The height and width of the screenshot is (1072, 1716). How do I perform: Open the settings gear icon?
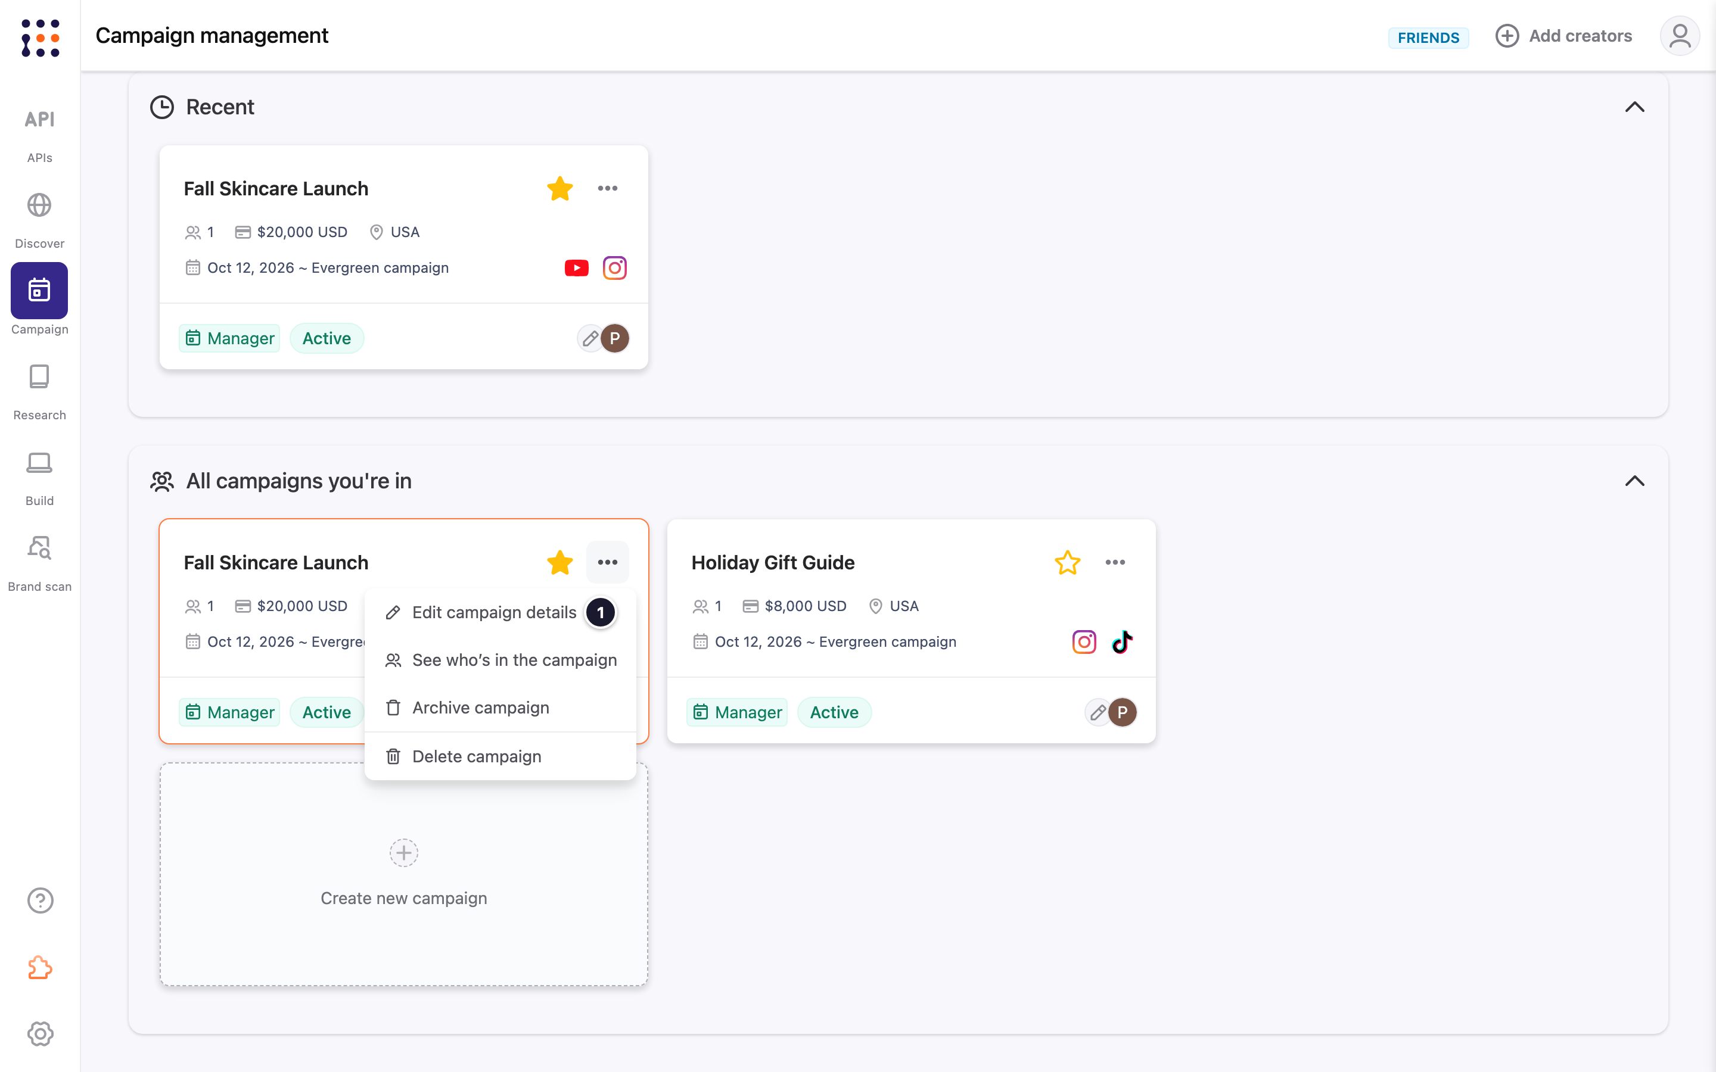41,1034
